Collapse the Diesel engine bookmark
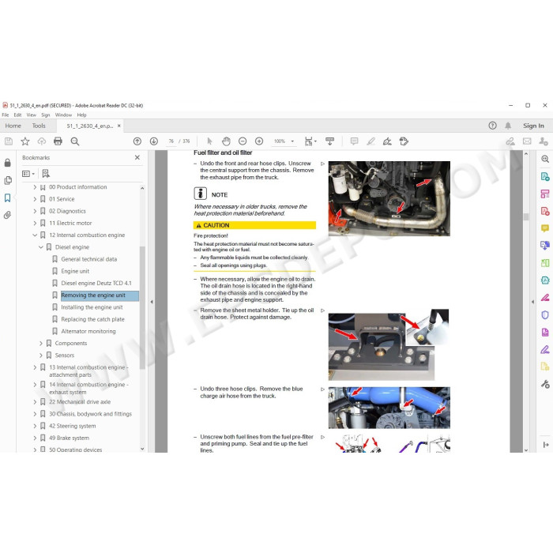 [x=40, y=247]
